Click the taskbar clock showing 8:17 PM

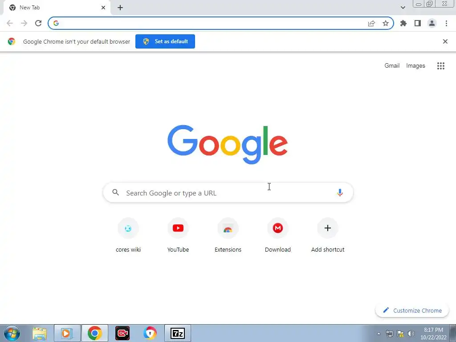pyautogui.click(x=433, y=334)
